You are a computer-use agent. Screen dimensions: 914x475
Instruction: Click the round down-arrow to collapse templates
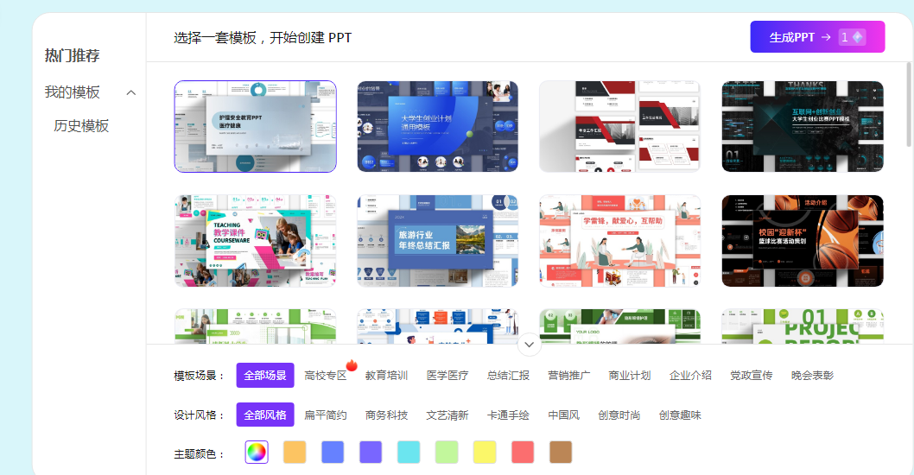[529, 345]
